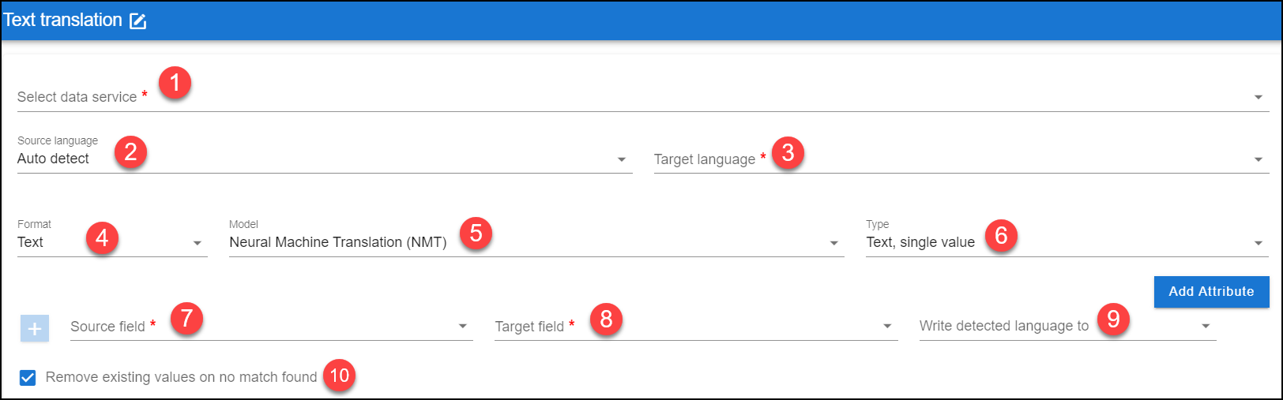Open the Target language dropdown
The width and height of the screenshot is (1283, 400).
961,159
